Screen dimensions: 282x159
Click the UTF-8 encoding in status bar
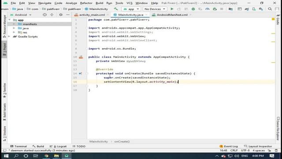[245, 151]
